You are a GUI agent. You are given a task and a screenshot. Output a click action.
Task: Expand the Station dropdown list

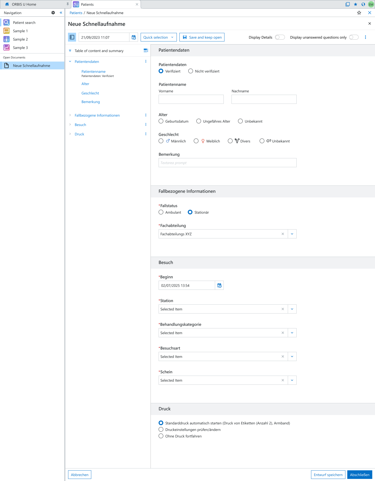(x=292, y=309)
